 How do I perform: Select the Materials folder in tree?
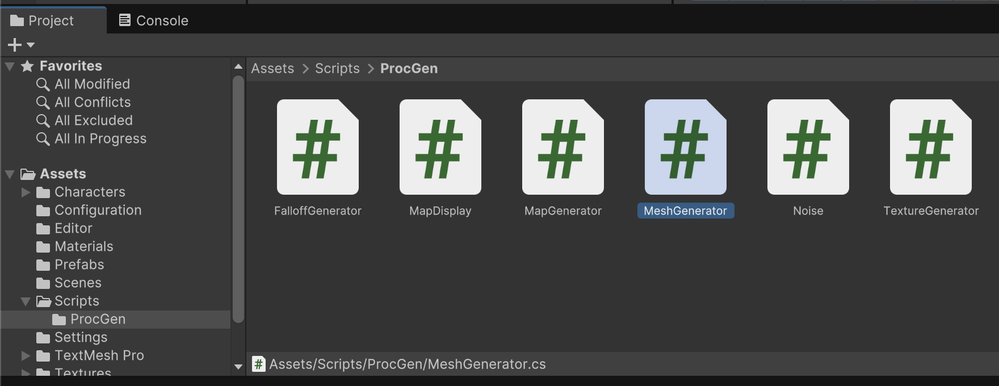click(x=83, y=247)
